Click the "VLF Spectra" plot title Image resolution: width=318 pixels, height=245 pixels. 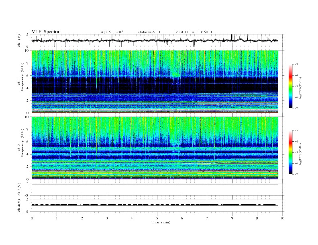pyautogui.click(x=45, y=32)
